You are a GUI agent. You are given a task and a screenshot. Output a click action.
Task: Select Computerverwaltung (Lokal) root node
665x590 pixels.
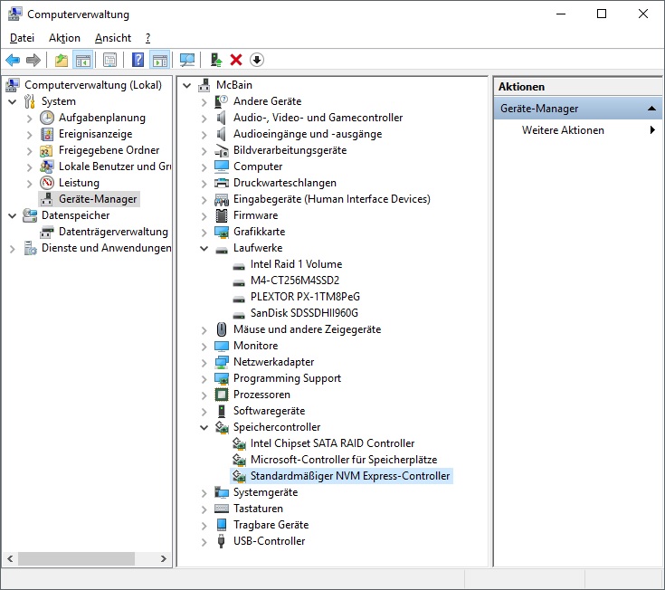point(93,85)
